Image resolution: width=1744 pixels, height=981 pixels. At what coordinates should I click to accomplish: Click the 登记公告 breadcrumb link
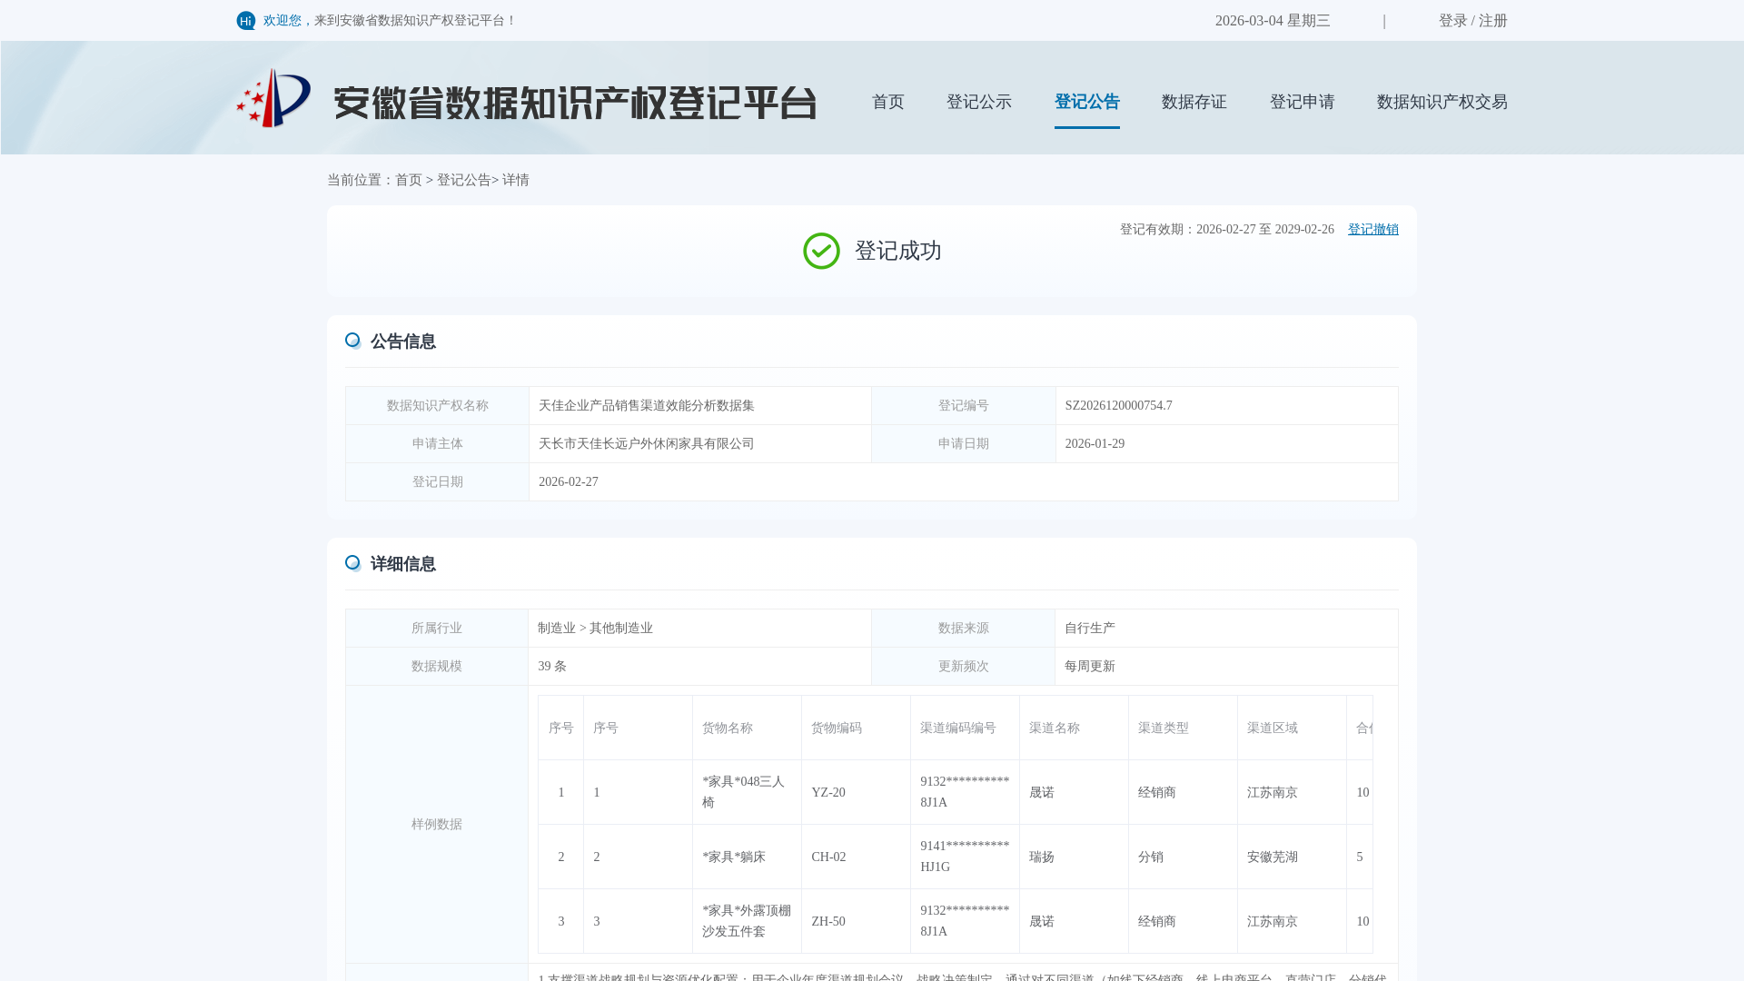pos(464,180)
